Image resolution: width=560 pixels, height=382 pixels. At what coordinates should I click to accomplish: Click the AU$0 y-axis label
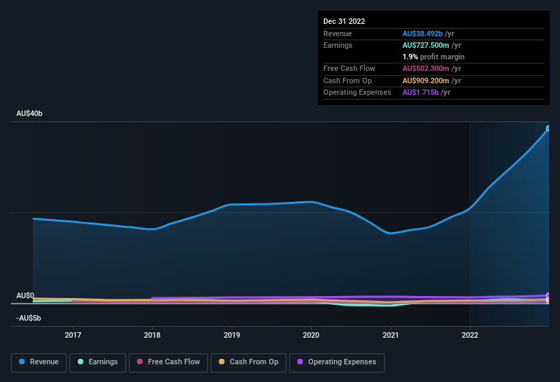point(25,295)
